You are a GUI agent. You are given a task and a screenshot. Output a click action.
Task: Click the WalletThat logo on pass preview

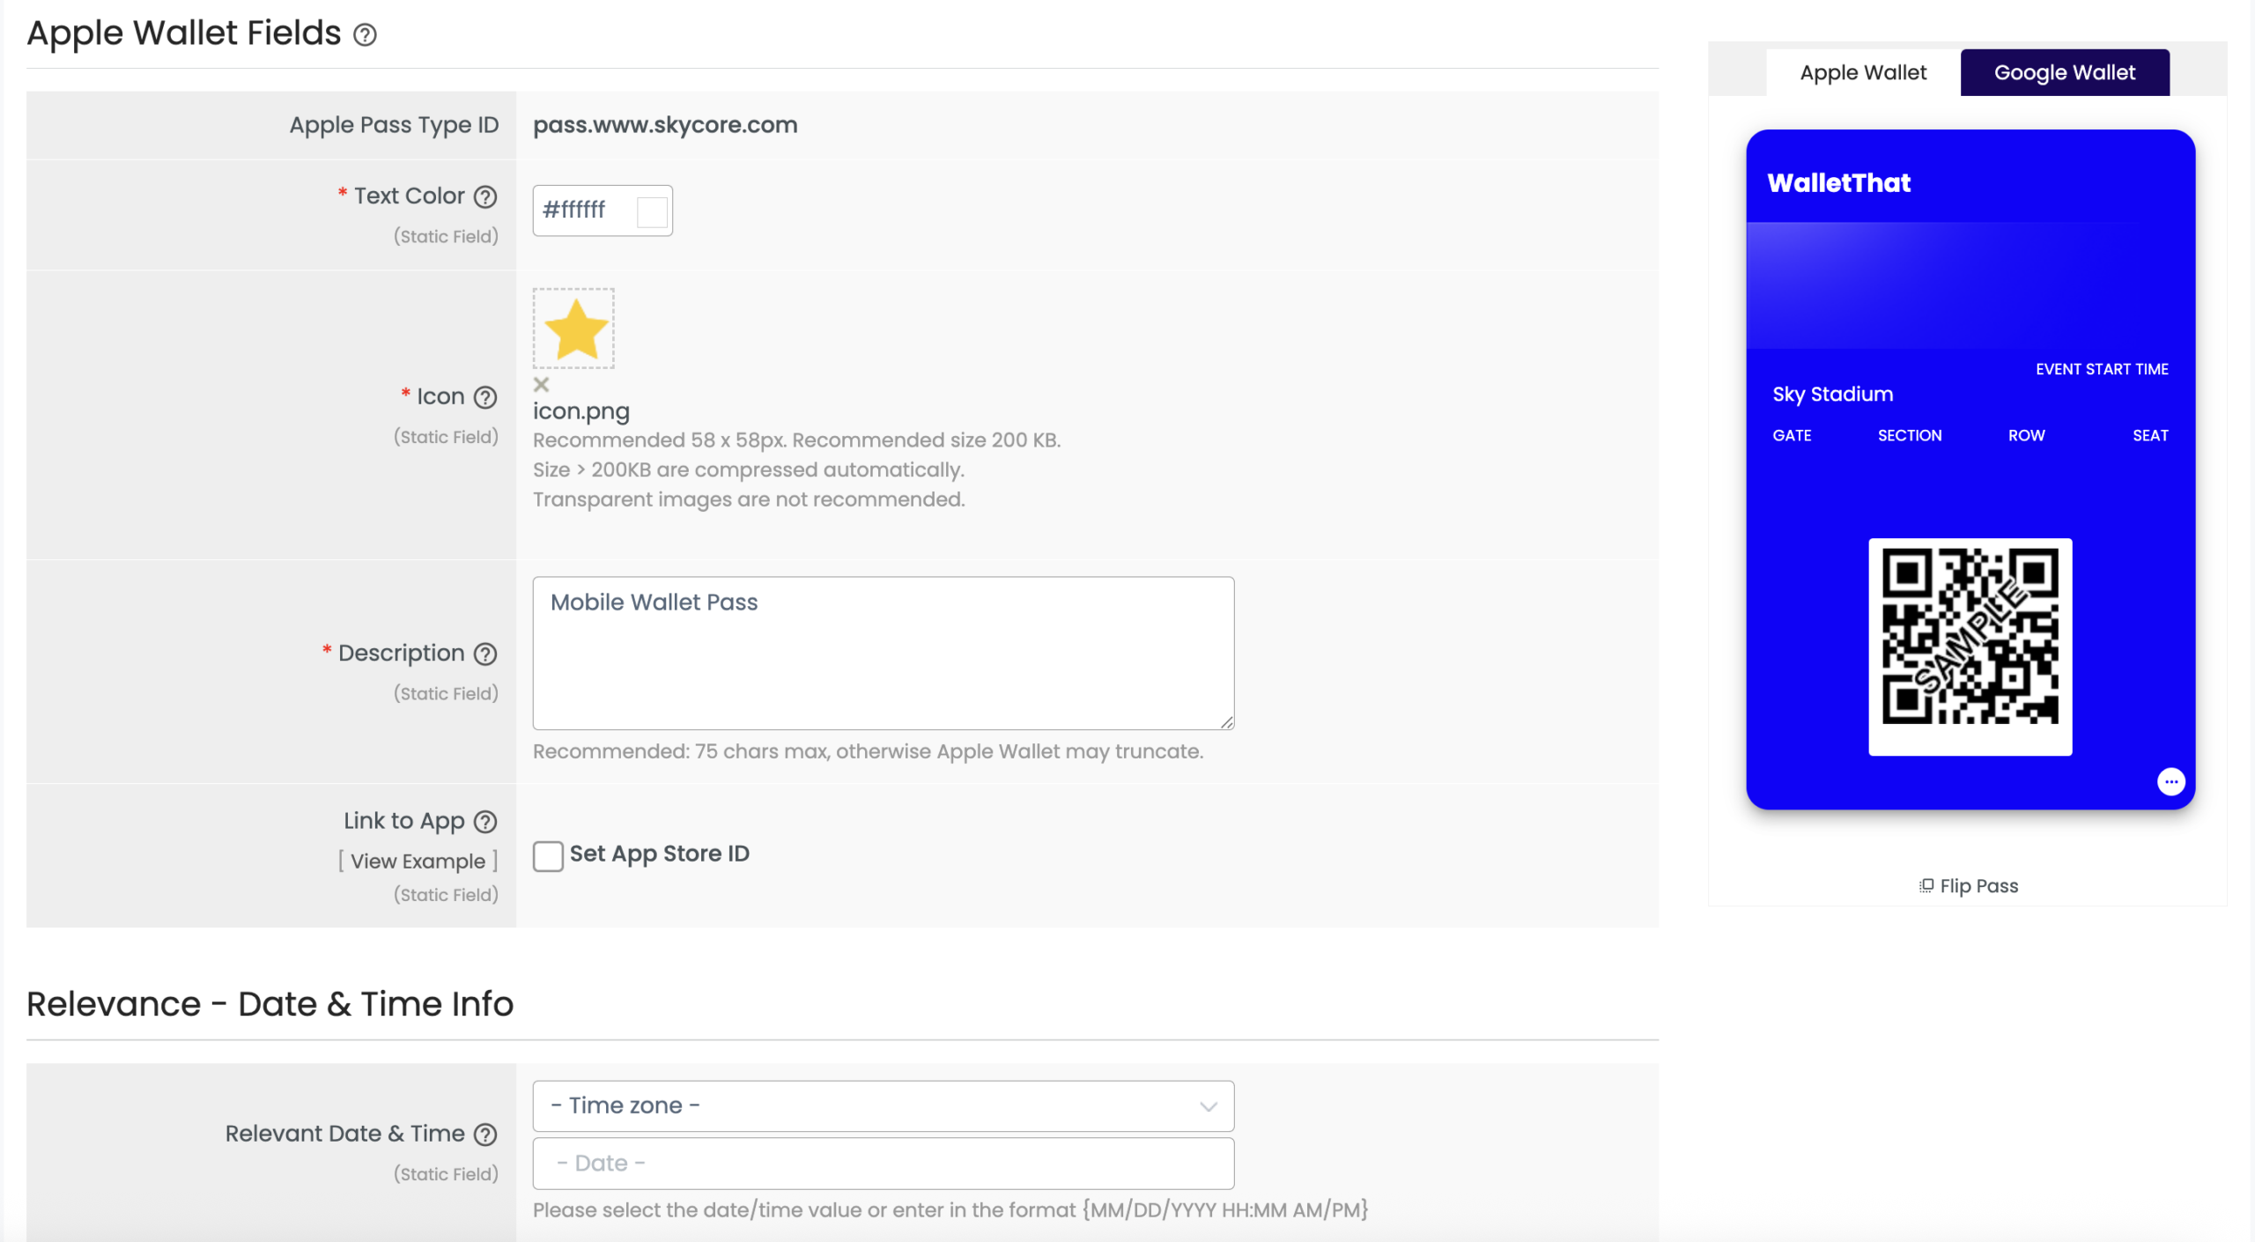pos(1839,182)
